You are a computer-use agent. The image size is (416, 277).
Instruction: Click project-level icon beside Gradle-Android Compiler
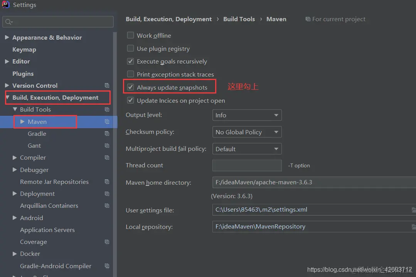pyautogui.click(x=107, y=266)
